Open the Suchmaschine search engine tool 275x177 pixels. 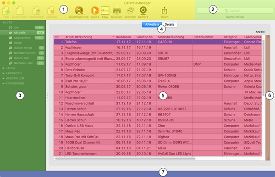(79, 11)
